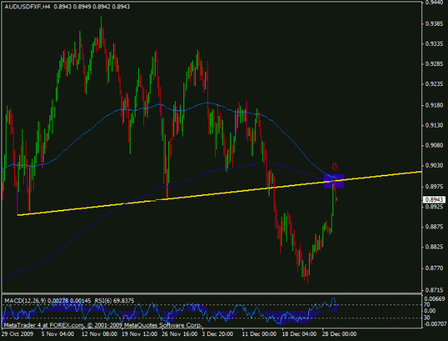Click the 18 Dec 04:00 time label
This screenshot has width=448, height=341.
tap(300, 334)
